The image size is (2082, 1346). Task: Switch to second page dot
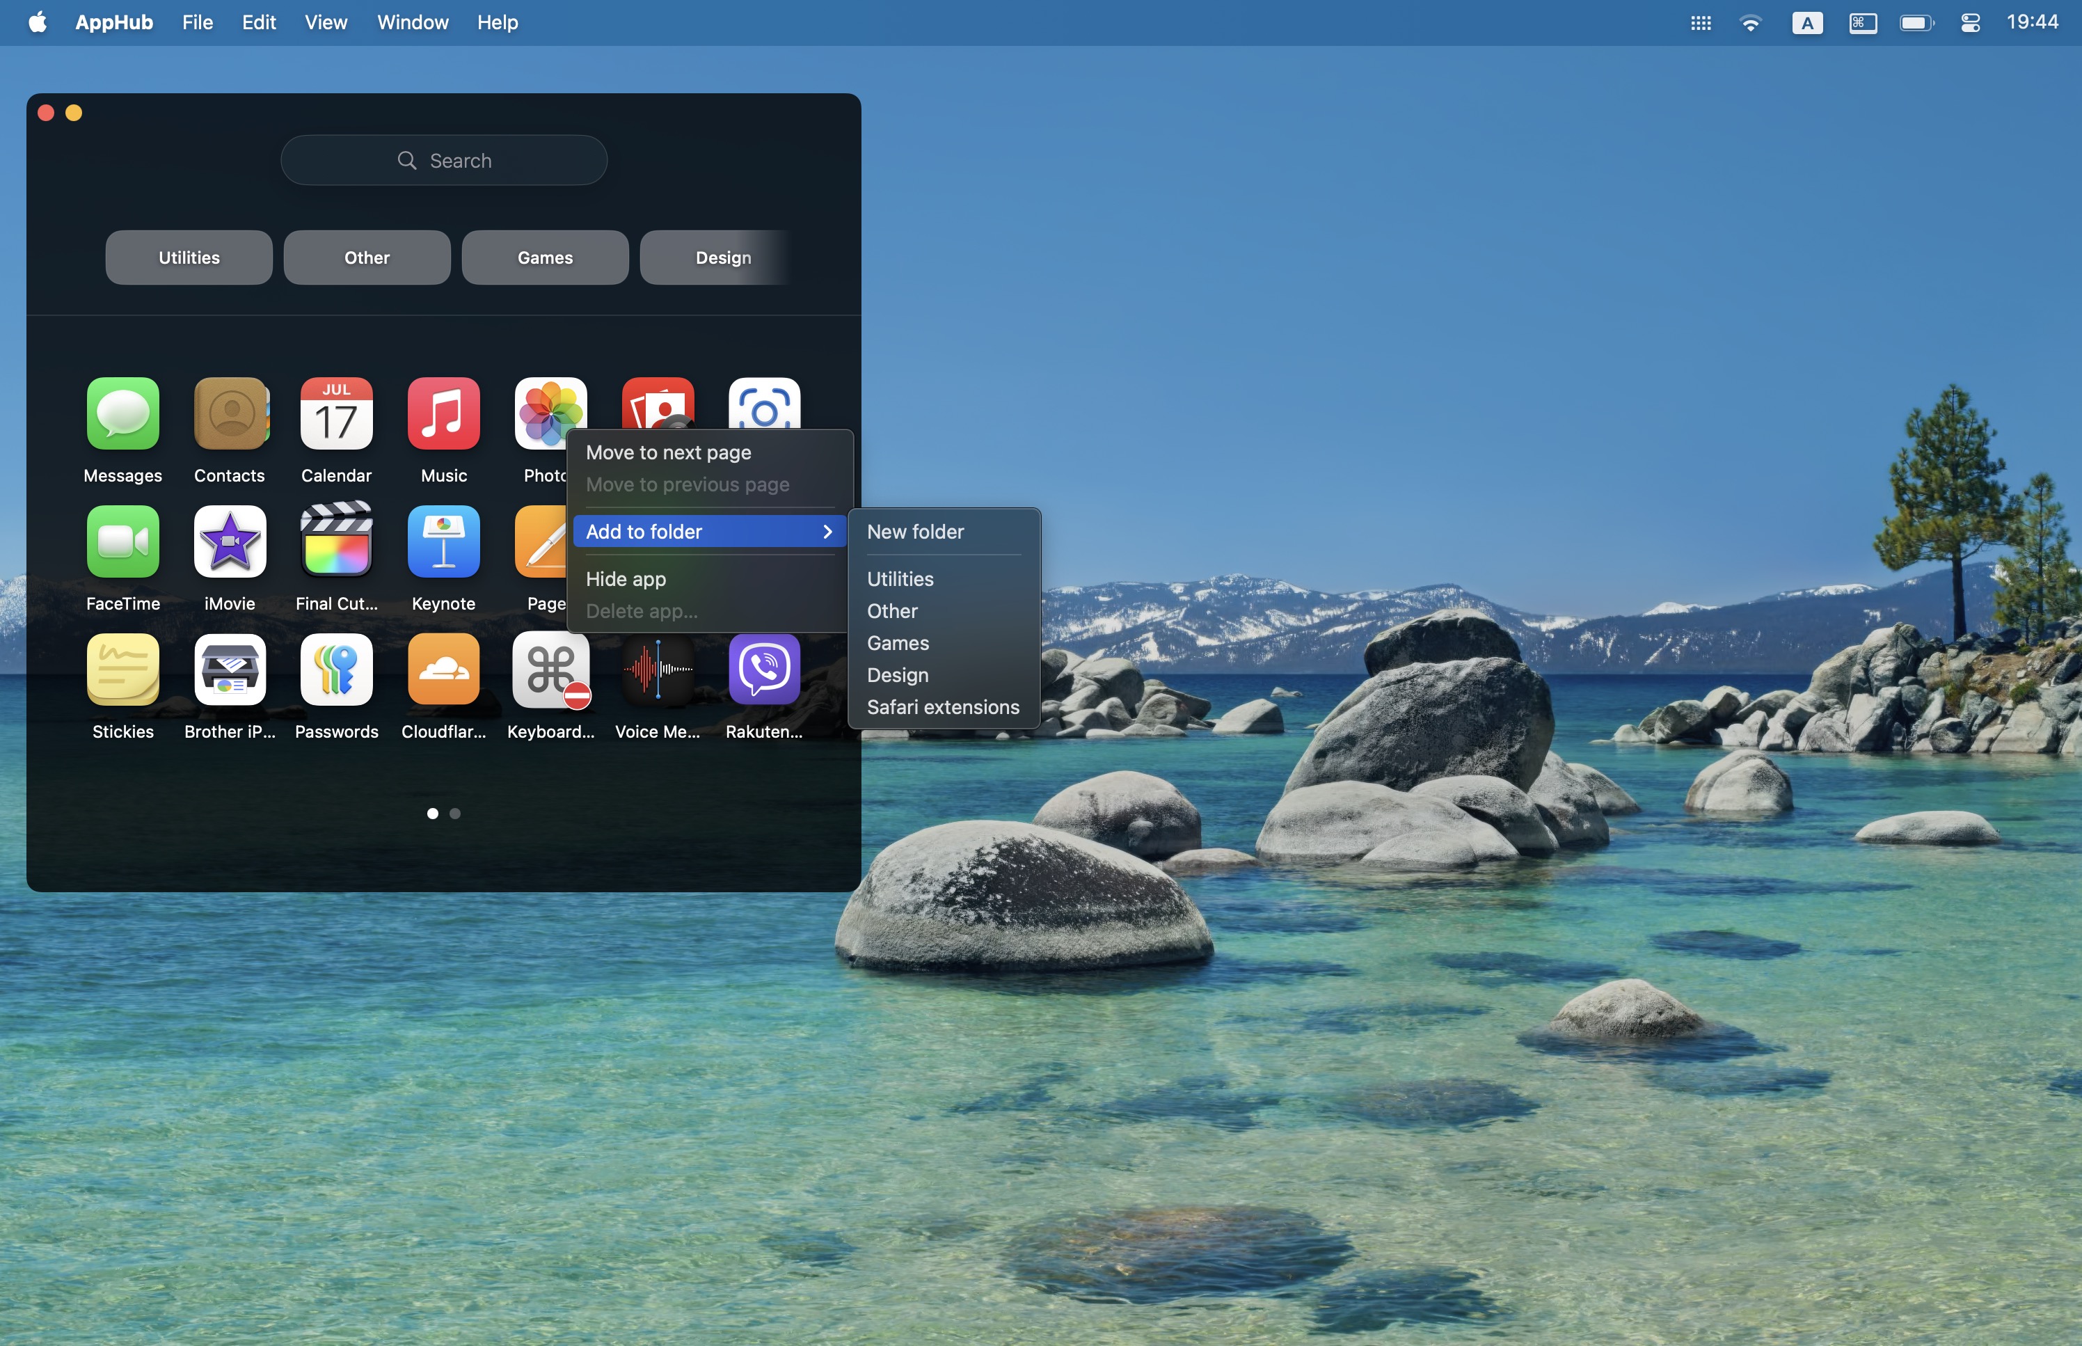point(455,814)
